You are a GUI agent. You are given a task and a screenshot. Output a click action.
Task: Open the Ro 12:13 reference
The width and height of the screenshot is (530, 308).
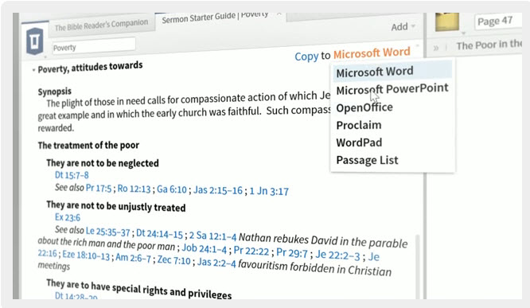tap(134, 189)
